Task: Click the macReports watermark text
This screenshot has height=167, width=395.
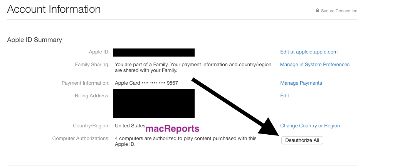Action: point(173,129)
